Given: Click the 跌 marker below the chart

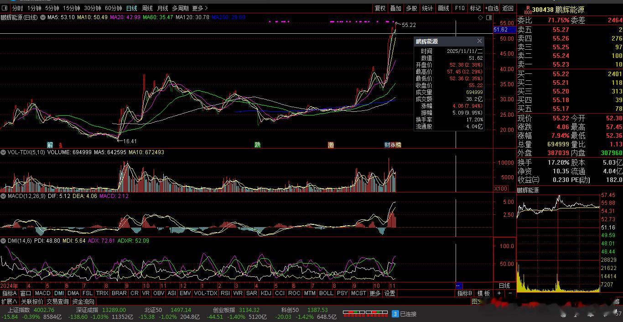Looking at the screenshot, I should tap(258, 145).
